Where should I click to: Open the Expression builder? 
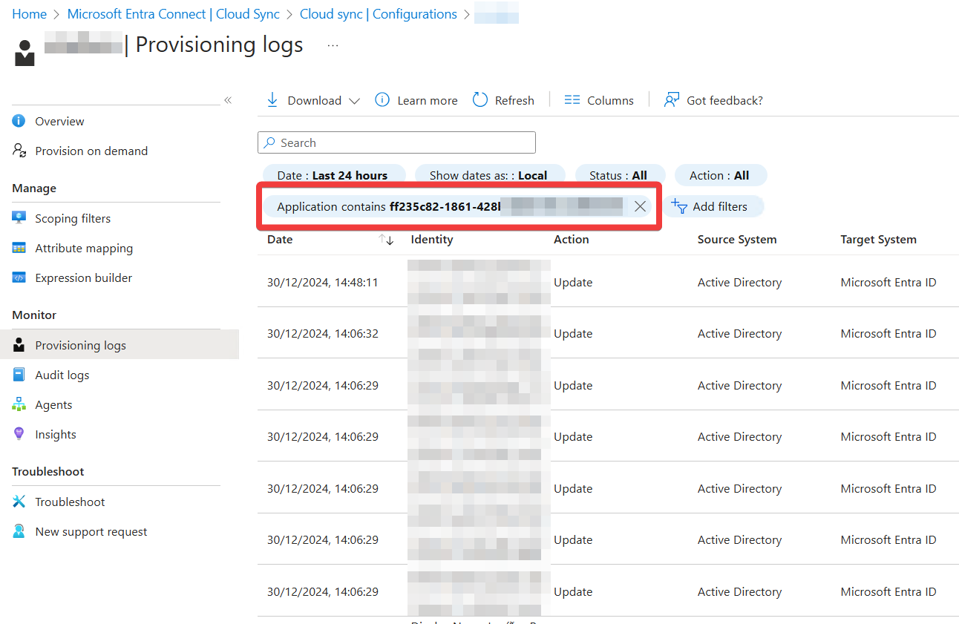pyautogui.click(x=82, y=277)
